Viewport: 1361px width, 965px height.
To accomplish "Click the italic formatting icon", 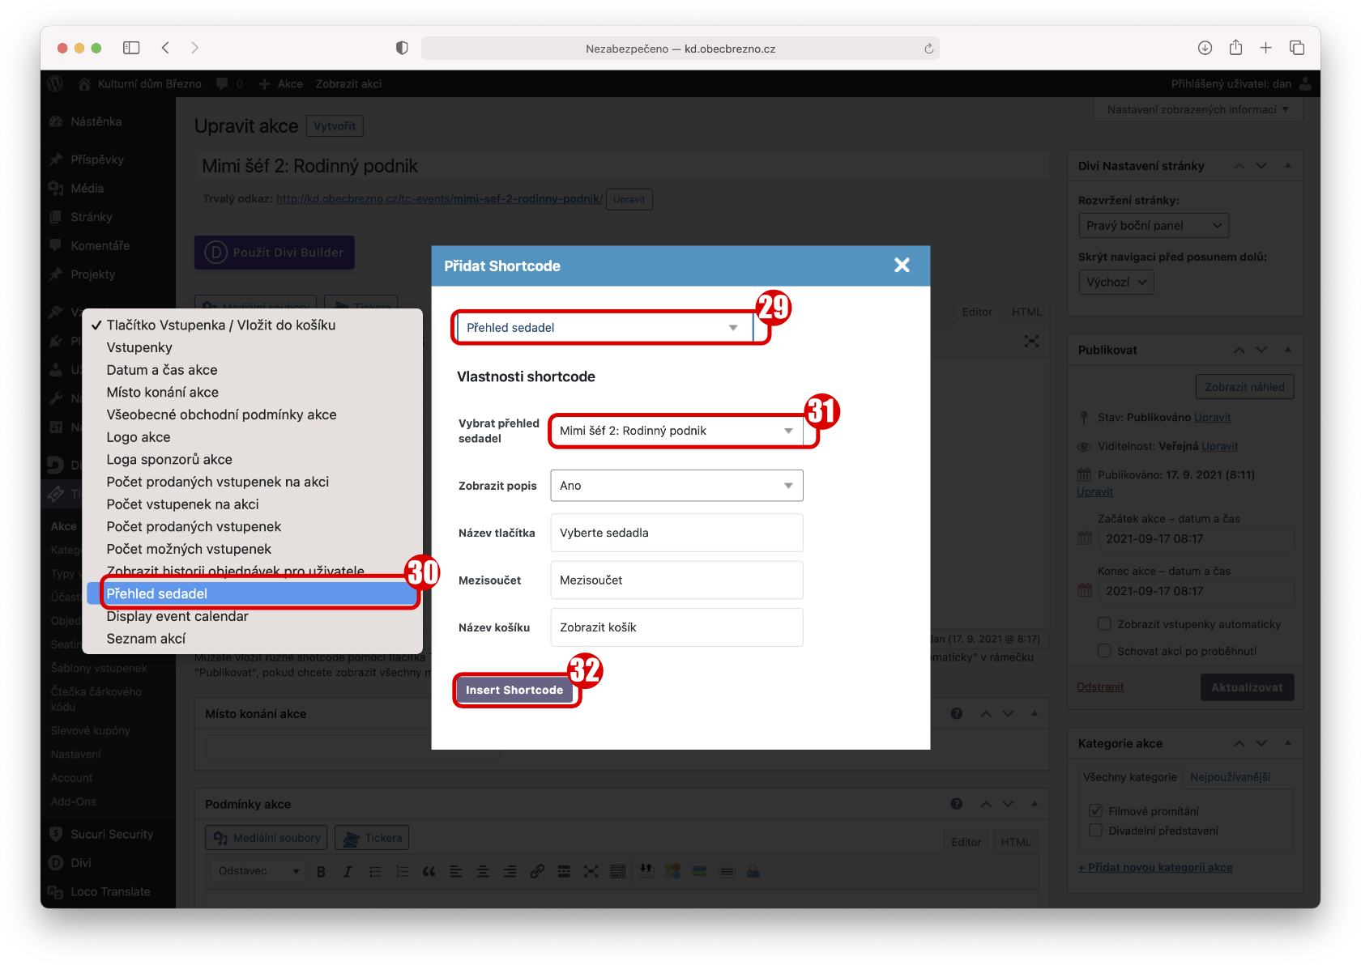I will click(x=348, y=871).
